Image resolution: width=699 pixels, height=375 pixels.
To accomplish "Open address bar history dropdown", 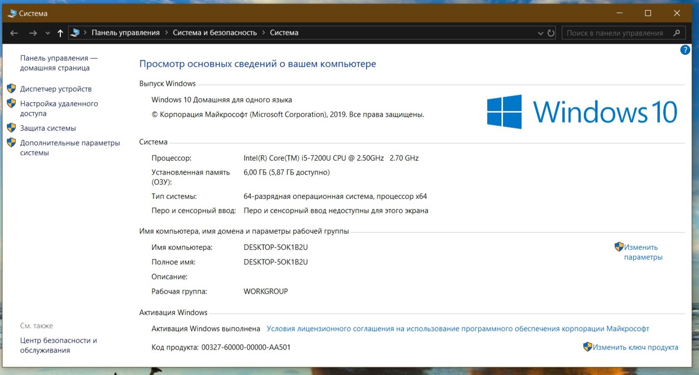I will 541,33.
